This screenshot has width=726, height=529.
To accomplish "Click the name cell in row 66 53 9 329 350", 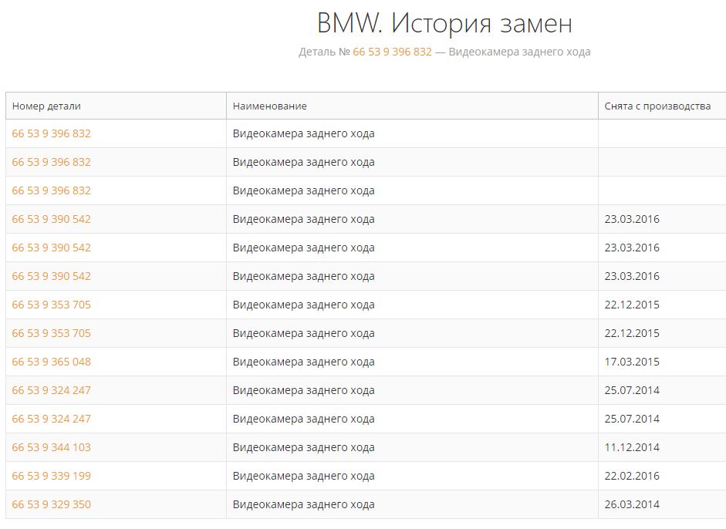I will [x=412, y=504].
